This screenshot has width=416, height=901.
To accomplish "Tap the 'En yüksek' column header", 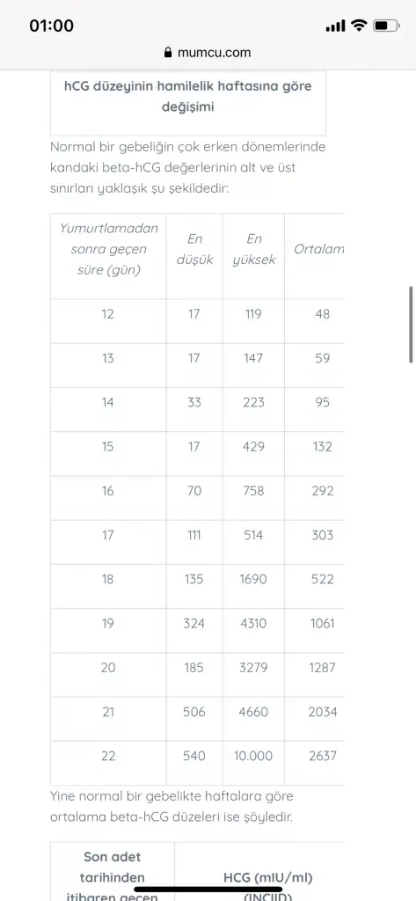I will pos(253,249).
